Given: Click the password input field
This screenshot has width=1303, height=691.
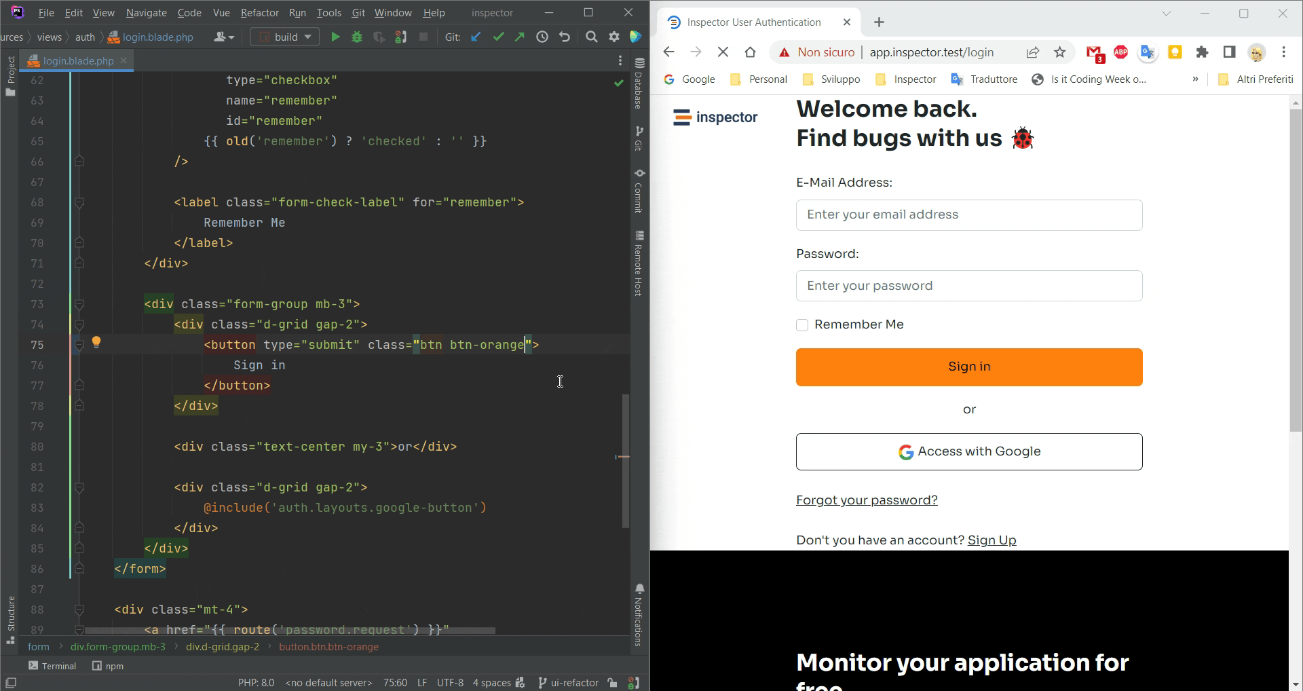Looking at the screenshot, I should 969,286.
